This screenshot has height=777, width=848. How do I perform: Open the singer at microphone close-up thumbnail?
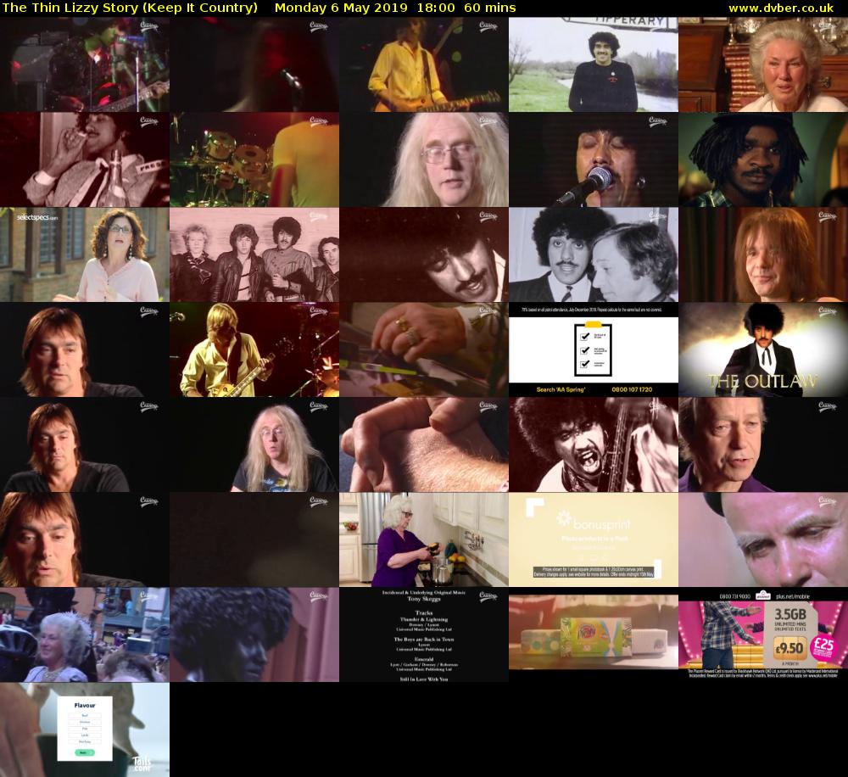594,159
